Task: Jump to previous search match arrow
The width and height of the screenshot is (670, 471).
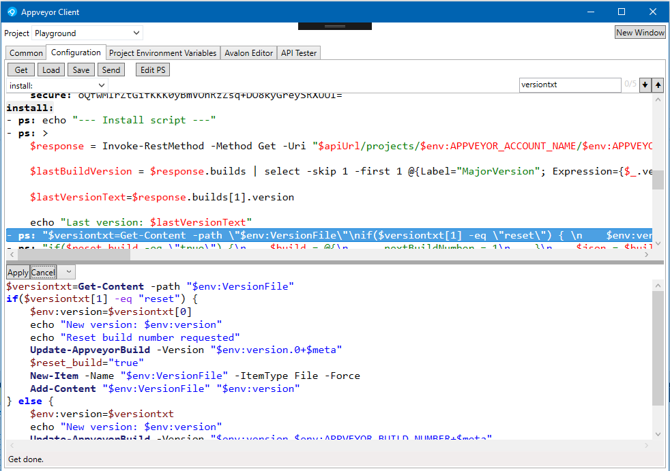Action: (x=658, y=85)
